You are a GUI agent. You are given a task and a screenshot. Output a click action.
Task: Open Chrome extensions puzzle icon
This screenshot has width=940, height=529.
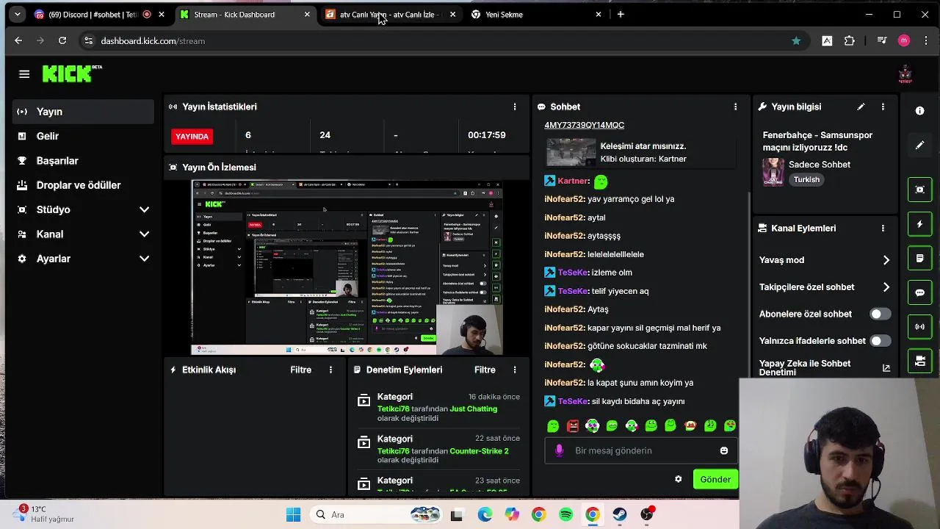[850, 41]
